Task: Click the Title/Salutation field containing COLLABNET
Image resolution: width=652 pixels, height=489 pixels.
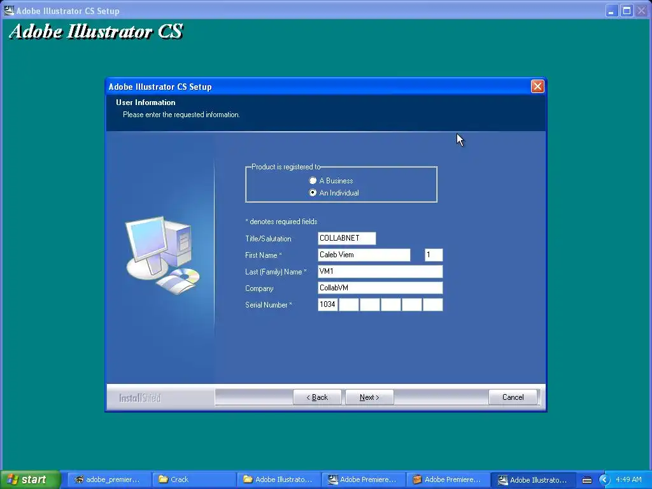Action: pos(347,238)
